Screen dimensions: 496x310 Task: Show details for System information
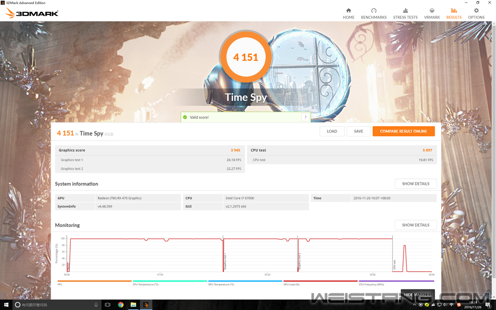(415, 184)
